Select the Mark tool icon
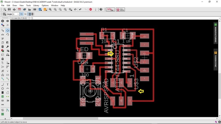This screenshot has width=221, height=124. coord(8,25)
